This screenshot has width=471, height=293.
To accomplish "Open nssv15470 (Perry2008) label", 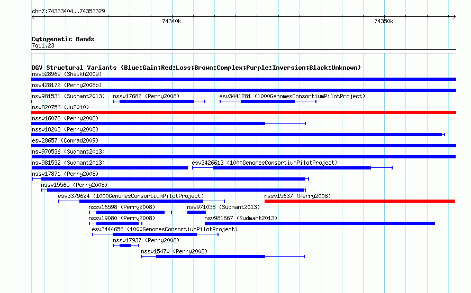I will (x=174, y=251).
